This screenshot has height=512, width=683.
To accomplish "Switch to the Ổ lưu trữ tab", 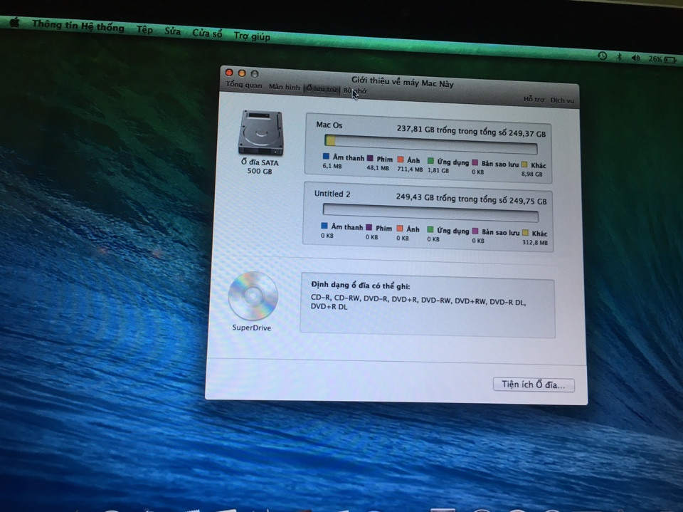I will pyautogui.click(x=322, y=88).
